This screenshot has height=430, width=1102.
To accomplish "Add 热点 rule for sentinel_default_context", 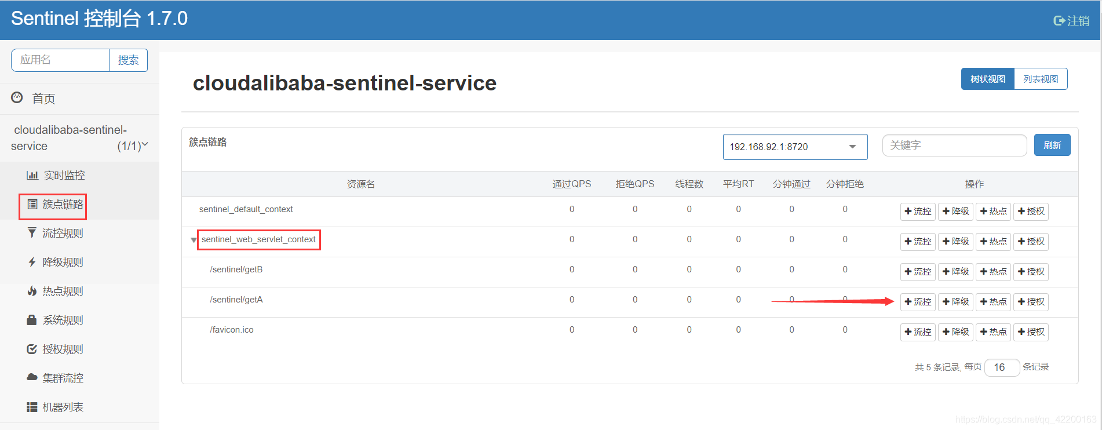I will click(993, 212).
